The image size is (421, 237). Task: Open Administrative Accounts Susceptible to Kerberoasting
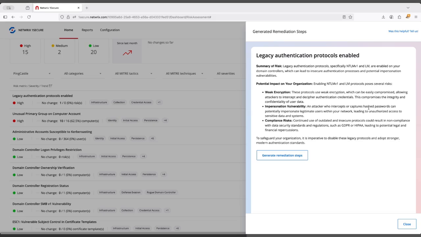tap(52, 132)
